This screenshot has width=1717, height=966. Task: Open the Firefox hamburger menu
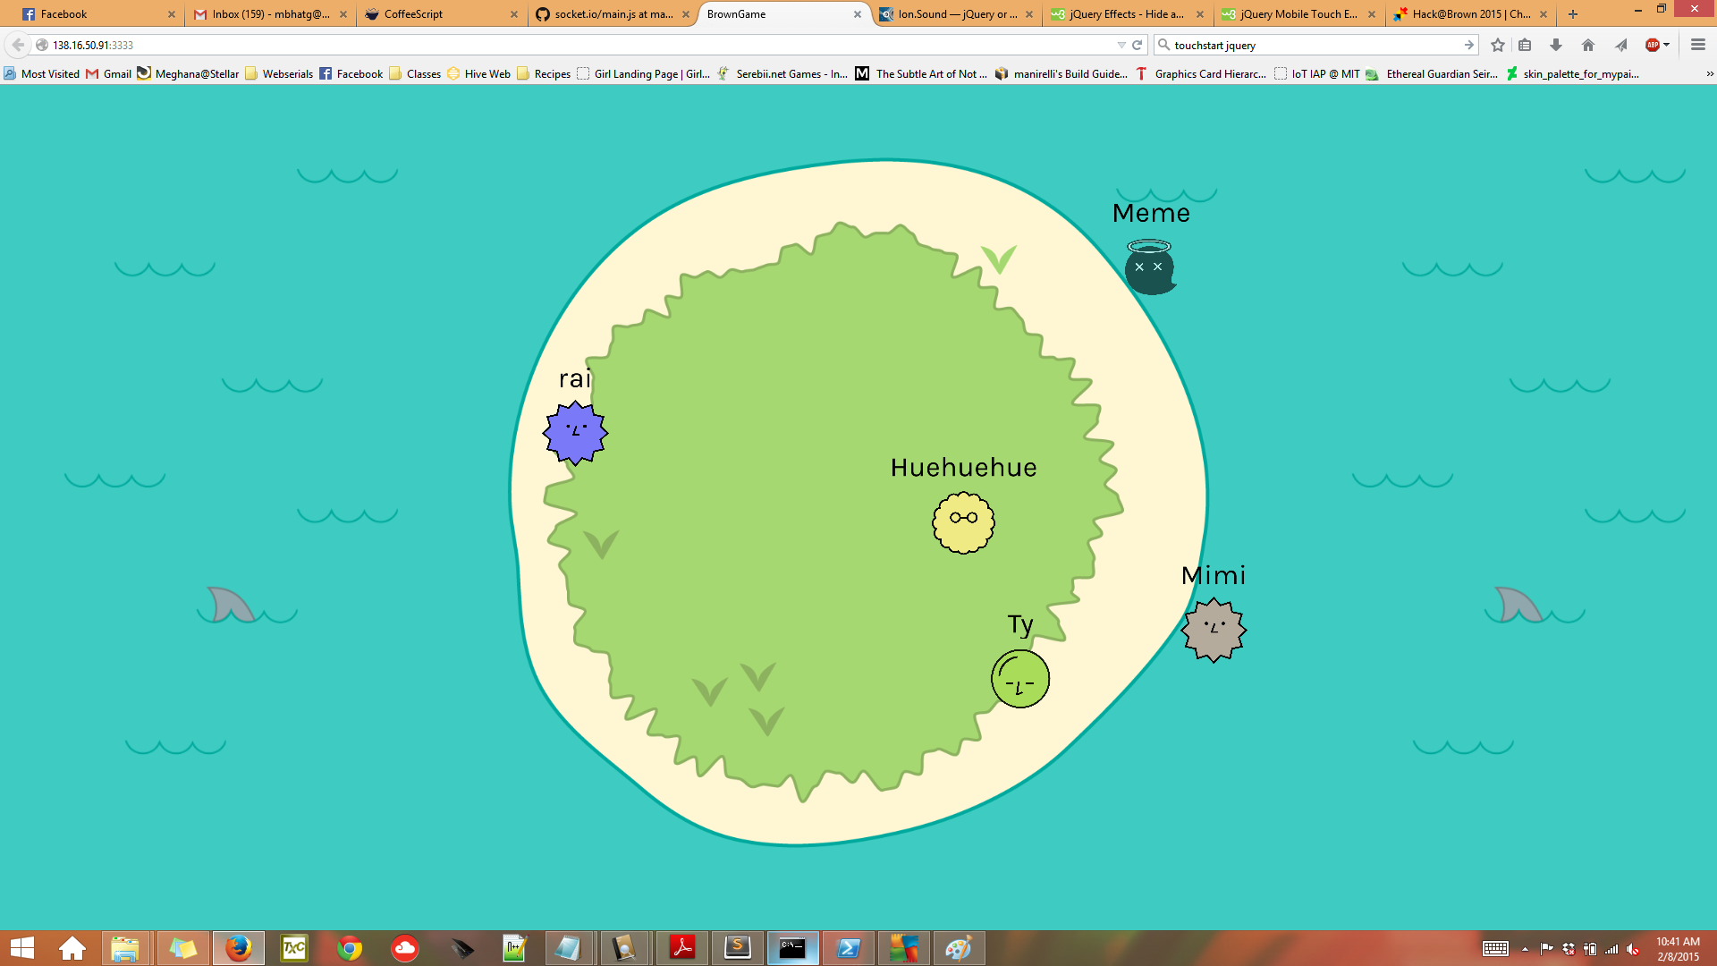pos(1698,45)
